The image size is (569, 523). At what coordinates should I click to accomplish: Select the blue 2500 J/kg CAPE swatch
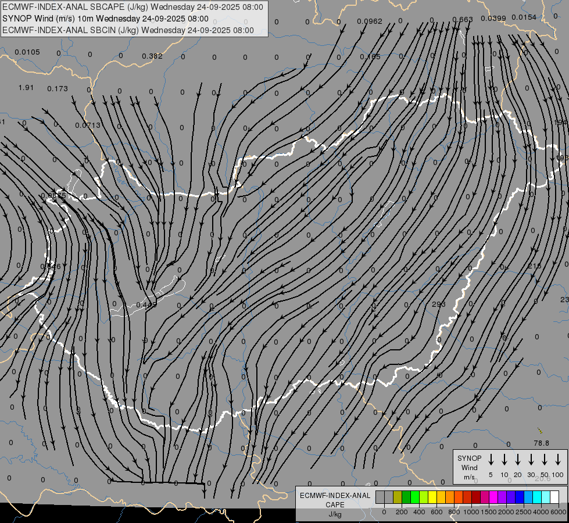pos(520,497)
